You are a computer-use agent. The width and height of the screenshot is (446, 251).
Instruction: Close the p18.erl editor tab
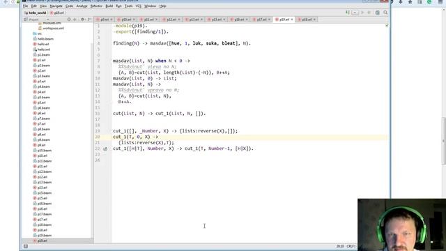[x=314, y=20]
